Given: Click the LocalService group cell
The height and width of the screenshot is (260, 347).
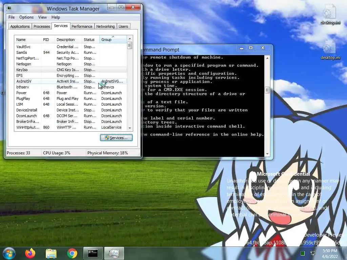Looking at the screenshot, I should [x=111, y=127].
